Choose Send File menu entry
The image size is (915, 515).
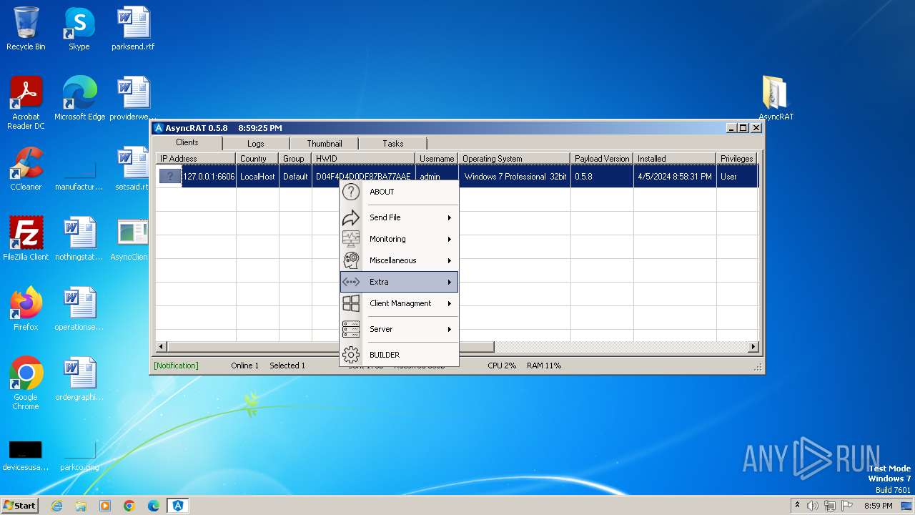click(x=399, y=217)
